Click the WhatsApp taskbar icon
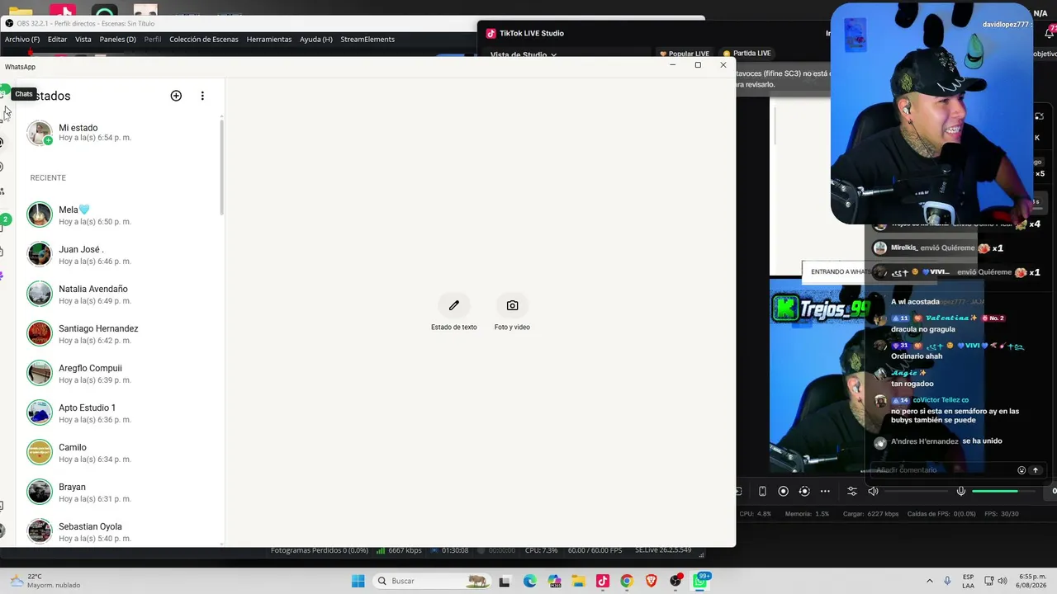The height and width of the screenshot is (594, 1057). pos(700,581)
